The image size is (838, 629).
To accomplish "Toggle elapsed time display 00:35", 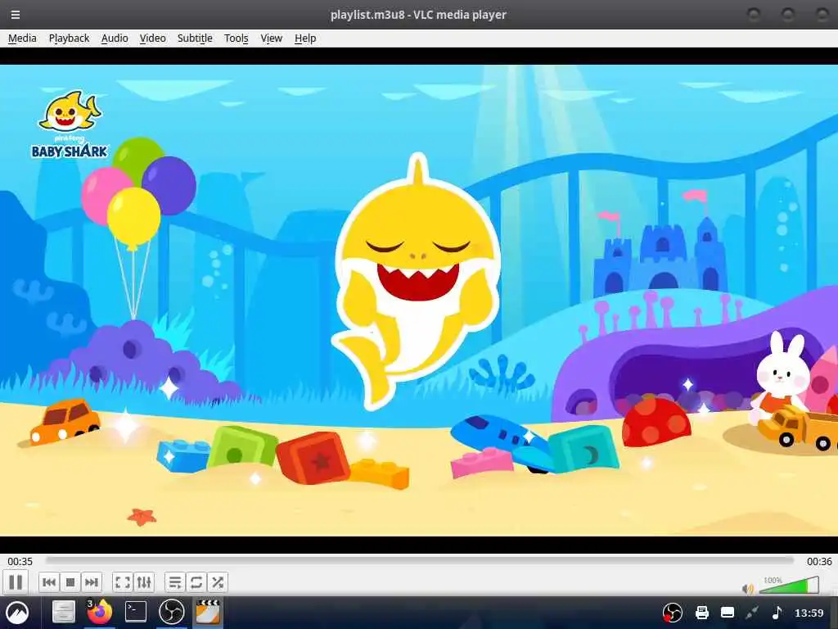I will pyautogui.click(x=20, y=562).
